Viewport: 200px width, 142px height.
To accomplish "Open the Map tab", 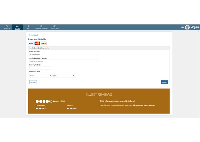I will pyautogui.click(x=28, y=27).
